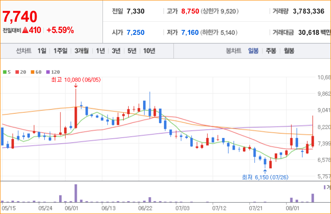Click the 07/03 date axis label
Image resolution: width=331 pixels, height=214 pixels.
(x=182, y=208)
